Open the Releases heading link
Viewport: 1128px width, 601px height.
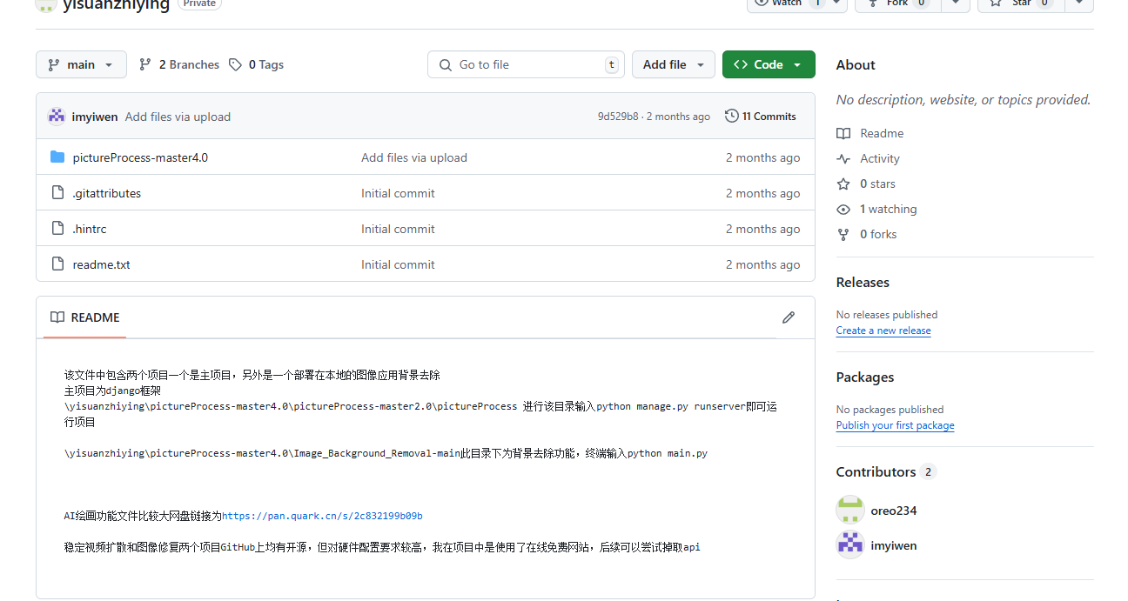coord(863,282)
